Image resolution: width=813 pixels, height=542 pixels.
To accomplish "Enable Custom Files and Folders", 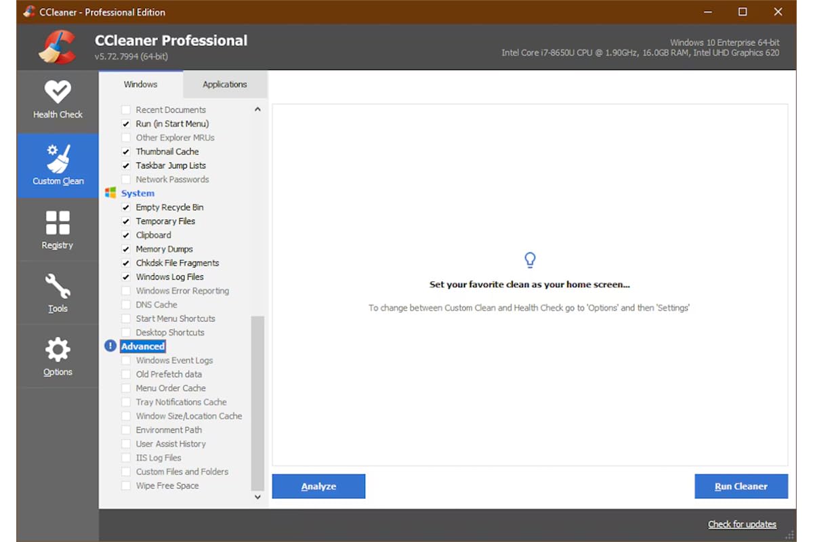I will point(126,472).
